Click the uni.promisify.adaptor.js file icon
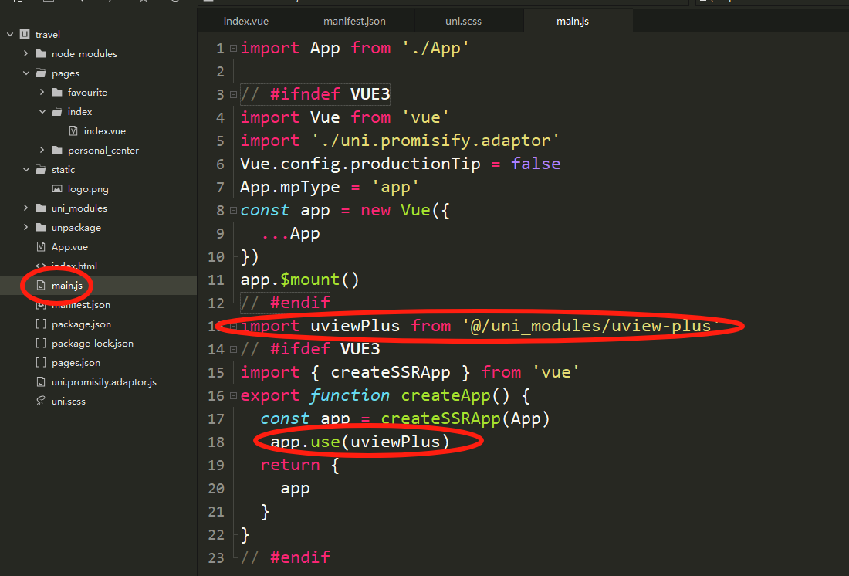The image size is (849, 576). (41, 382)
